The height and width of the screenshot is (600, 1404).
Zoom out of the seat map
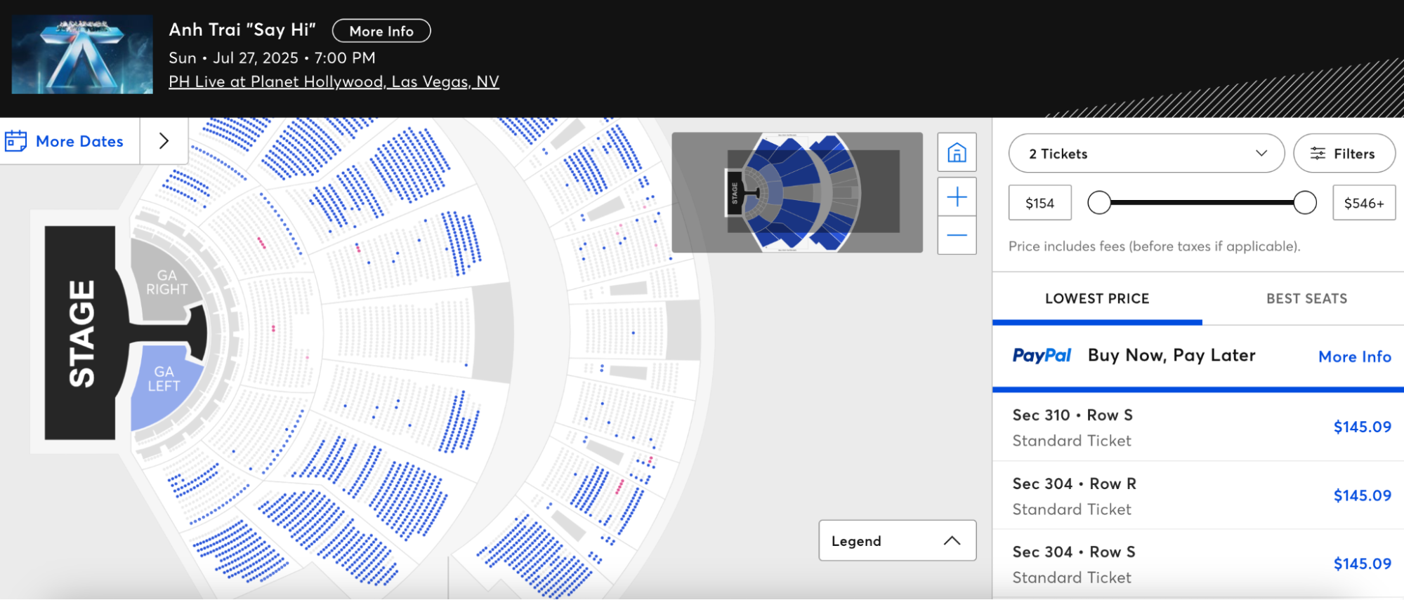(957, 236)
